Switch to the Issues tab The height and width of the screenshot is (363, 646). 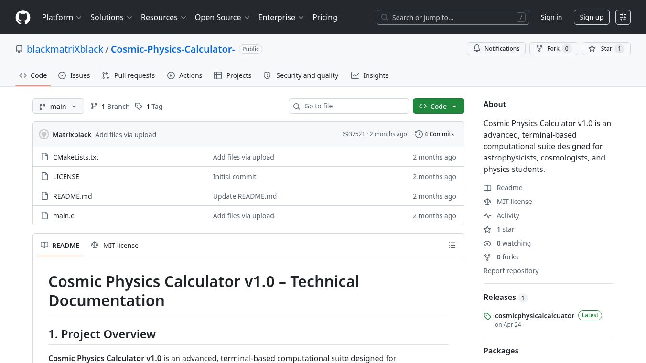click(x=74, y=75)
